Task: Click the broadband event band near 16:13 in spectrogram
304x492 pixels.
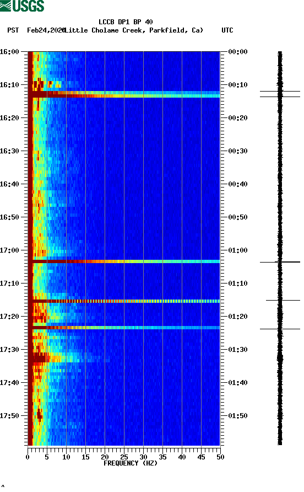Action: pyautogui.click(x=124, y=94)
